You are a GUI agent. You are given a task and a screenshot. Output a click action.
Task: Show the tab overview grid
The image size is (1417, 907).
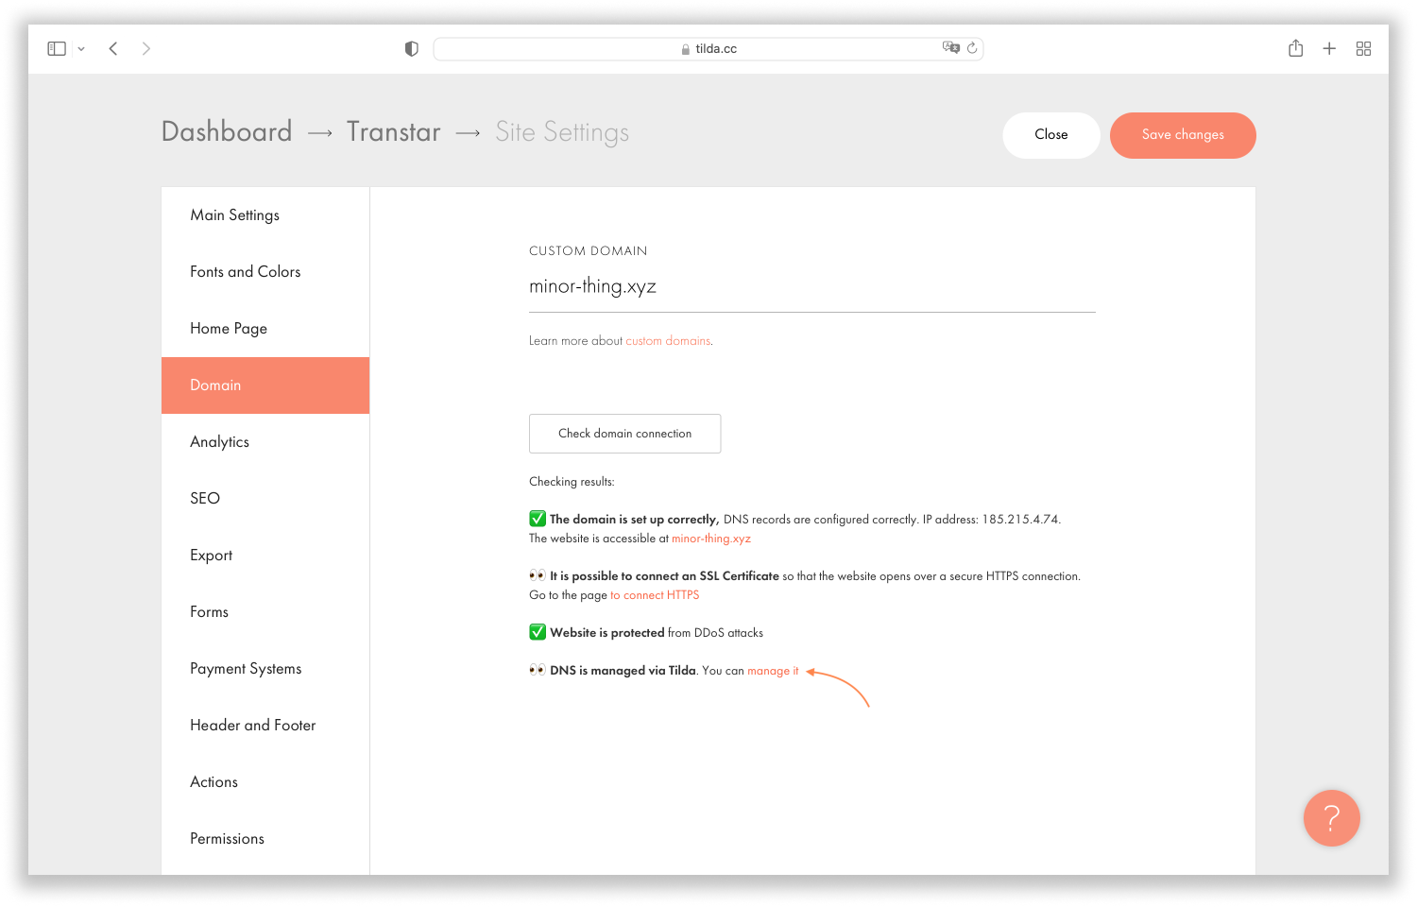tap(1363, 48)
